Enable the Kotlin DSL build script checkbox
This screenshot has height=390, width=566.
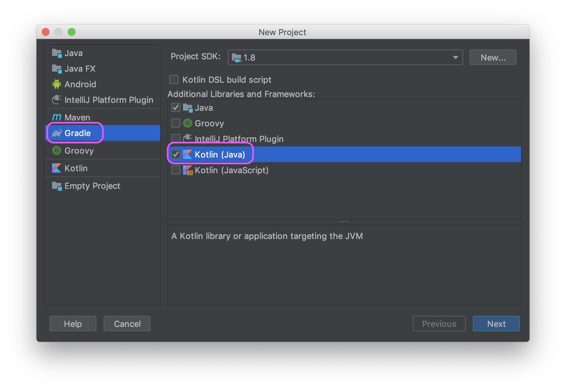click(x=174, y=79)
